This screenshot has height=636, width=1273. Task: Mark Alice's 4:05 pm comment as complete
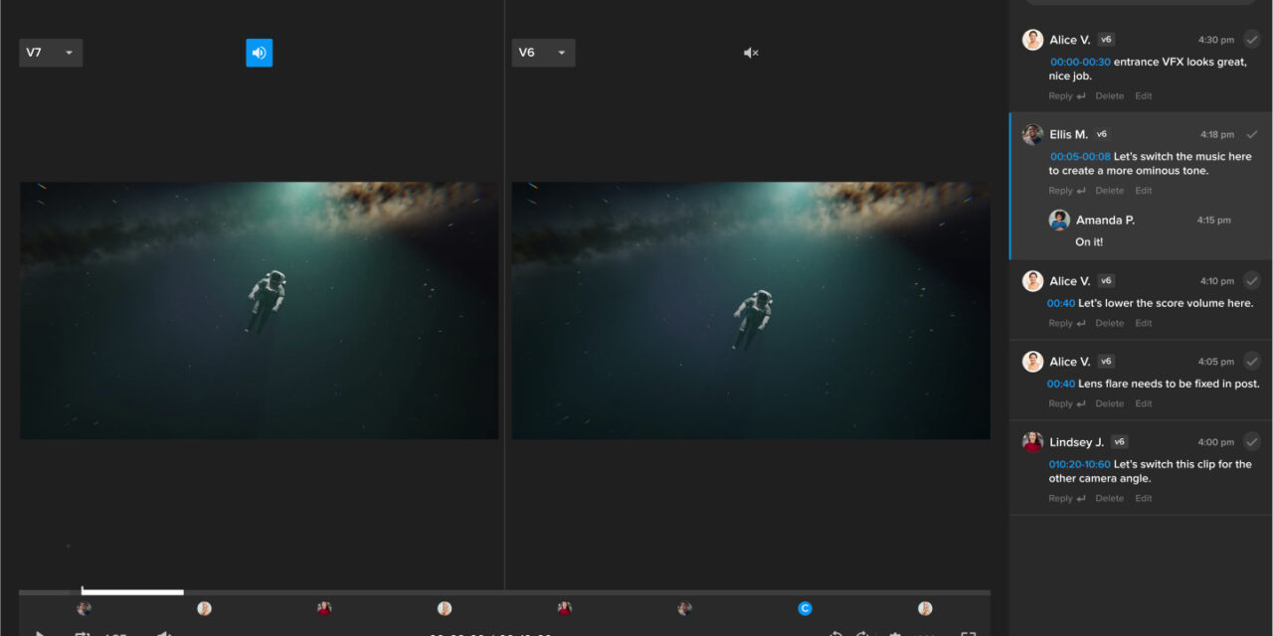coord(1252,362)
